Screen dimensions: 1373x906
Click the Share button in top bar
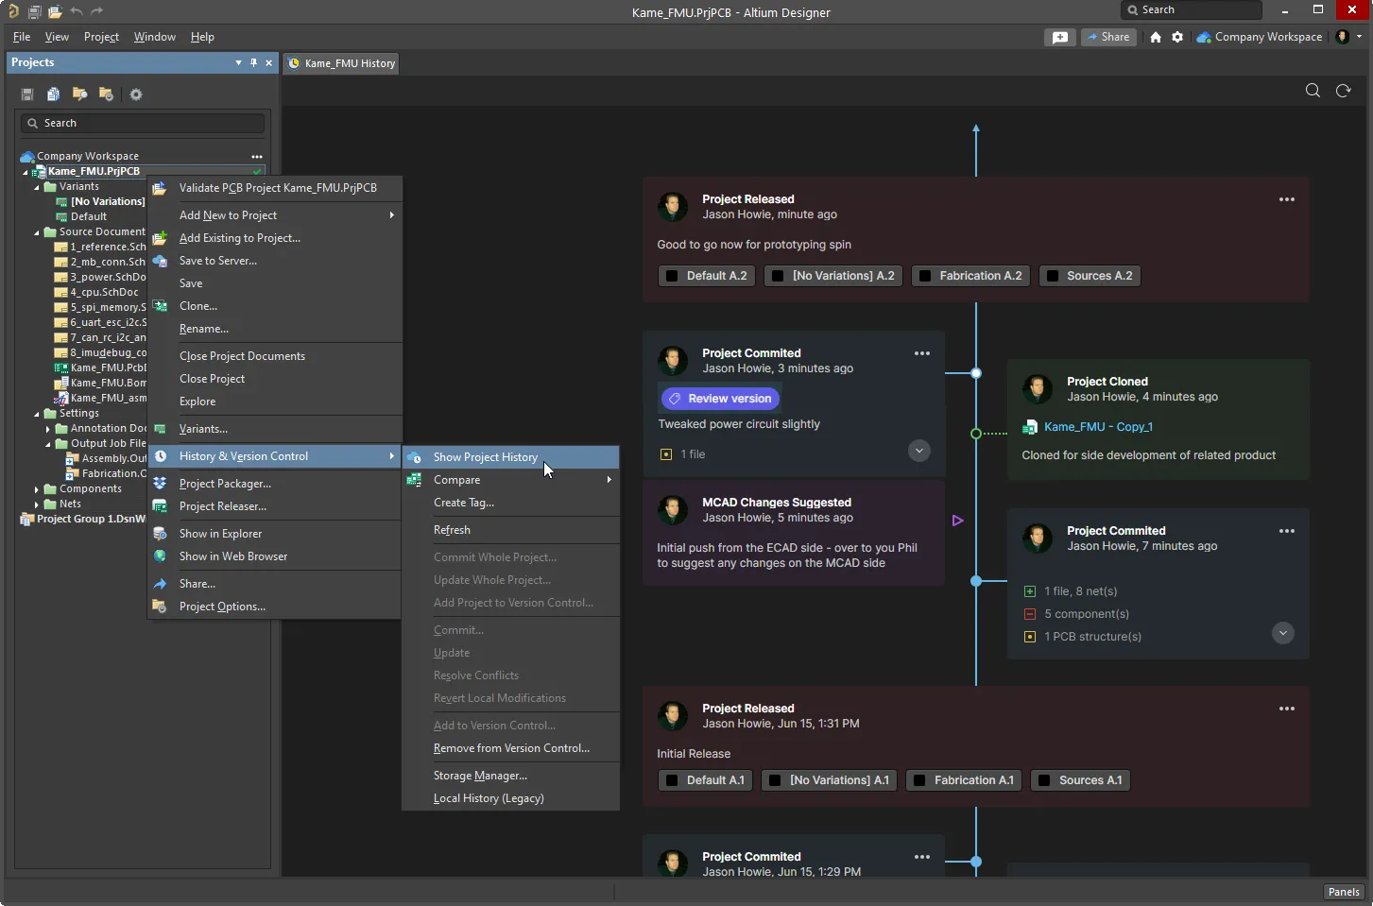click(x=1108, y=37)
